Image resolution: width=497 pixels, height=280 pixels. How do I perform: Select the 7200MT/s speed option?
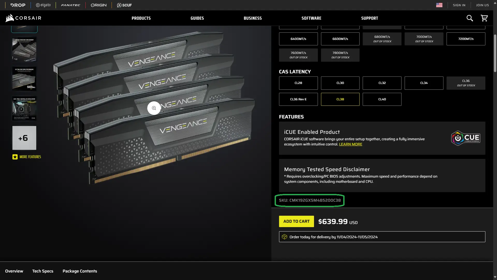[466, 39]
